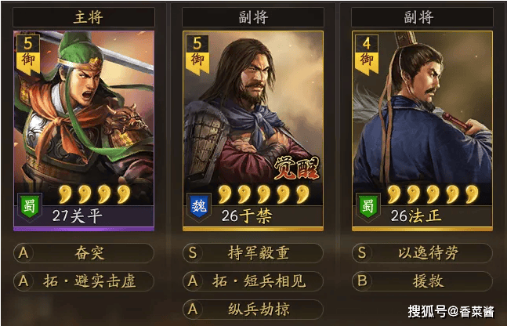
Task: Open the 拓·短兵相见 skill
Action: (x=253, y=281)
